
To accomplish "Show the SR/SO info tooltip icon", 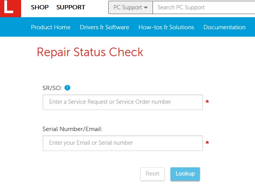I will (68, 88).
